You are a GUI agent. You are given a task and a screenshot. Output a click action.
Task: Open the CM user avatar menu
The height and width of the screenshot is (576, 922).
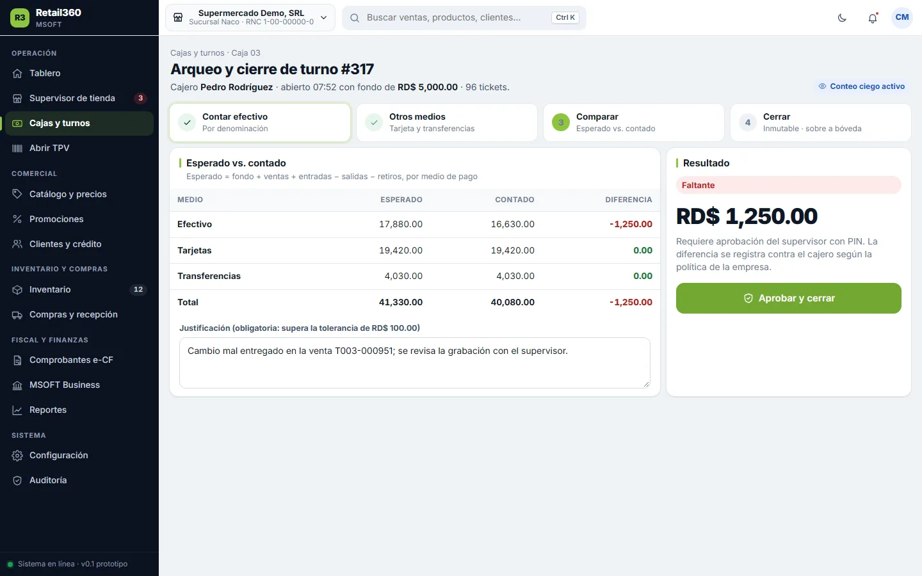(x=902, y=17)
